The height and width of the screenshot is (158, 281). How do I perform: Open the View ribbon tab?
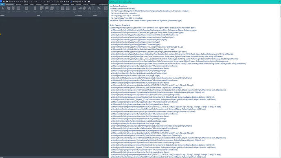pyautogui.click(x=72, y=4)
